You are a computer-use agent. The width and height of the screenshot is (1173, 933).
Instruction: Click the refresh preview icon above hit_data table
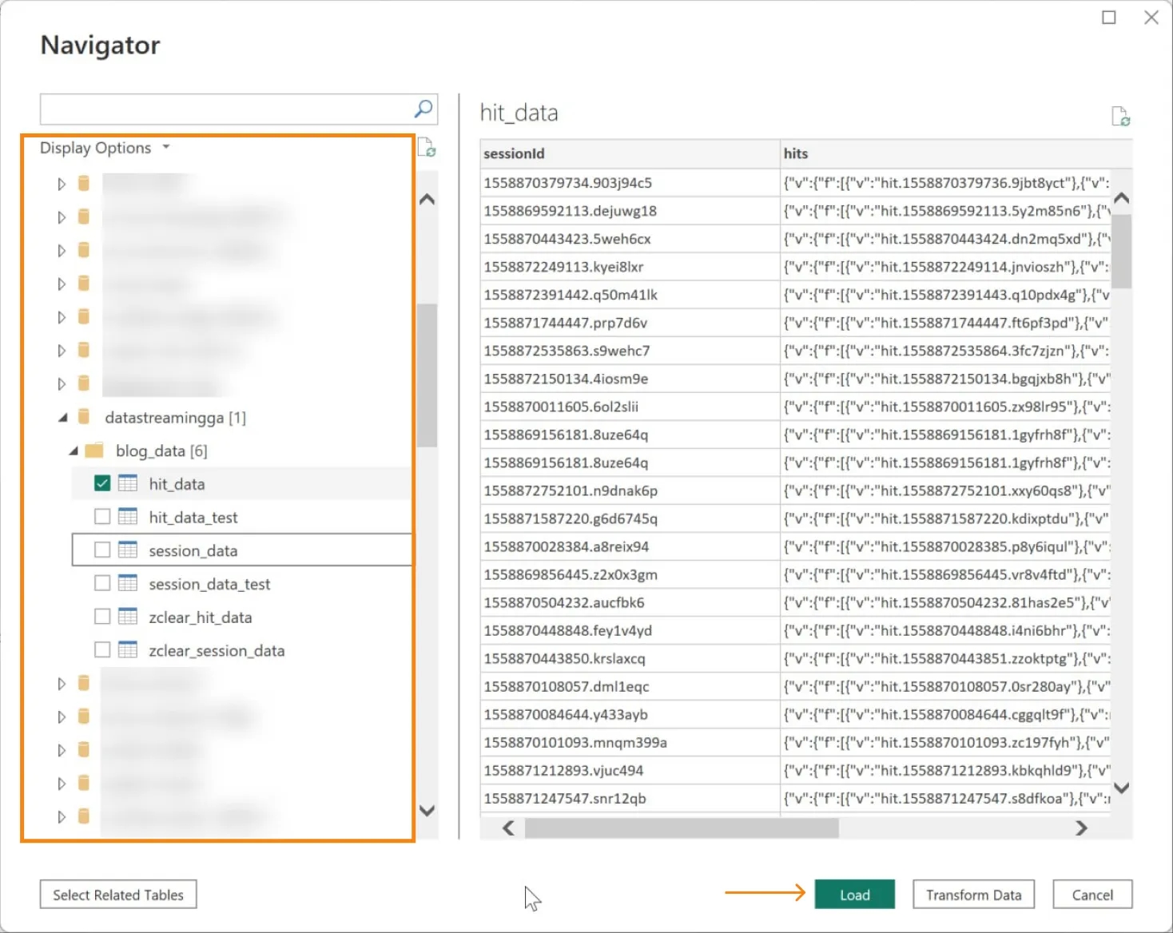tap(1121, 117)
